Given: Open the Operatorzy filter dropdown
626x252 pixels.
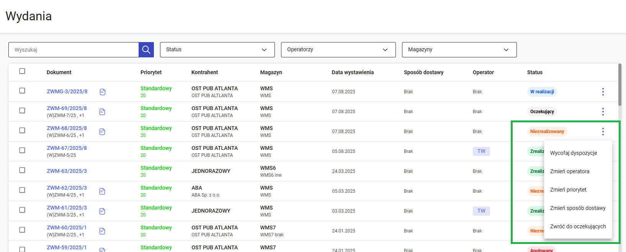Looking at the screenshot, I should point(338,50).
